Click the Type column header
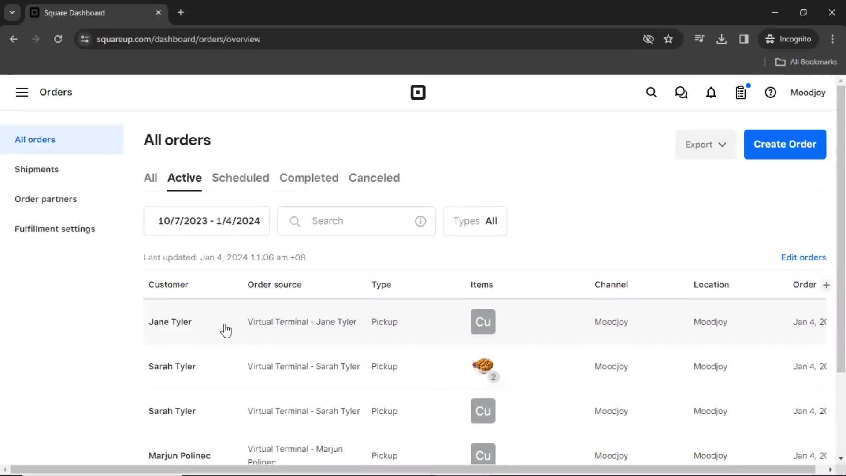Screen dimensions: 846x476 (381, 285)
